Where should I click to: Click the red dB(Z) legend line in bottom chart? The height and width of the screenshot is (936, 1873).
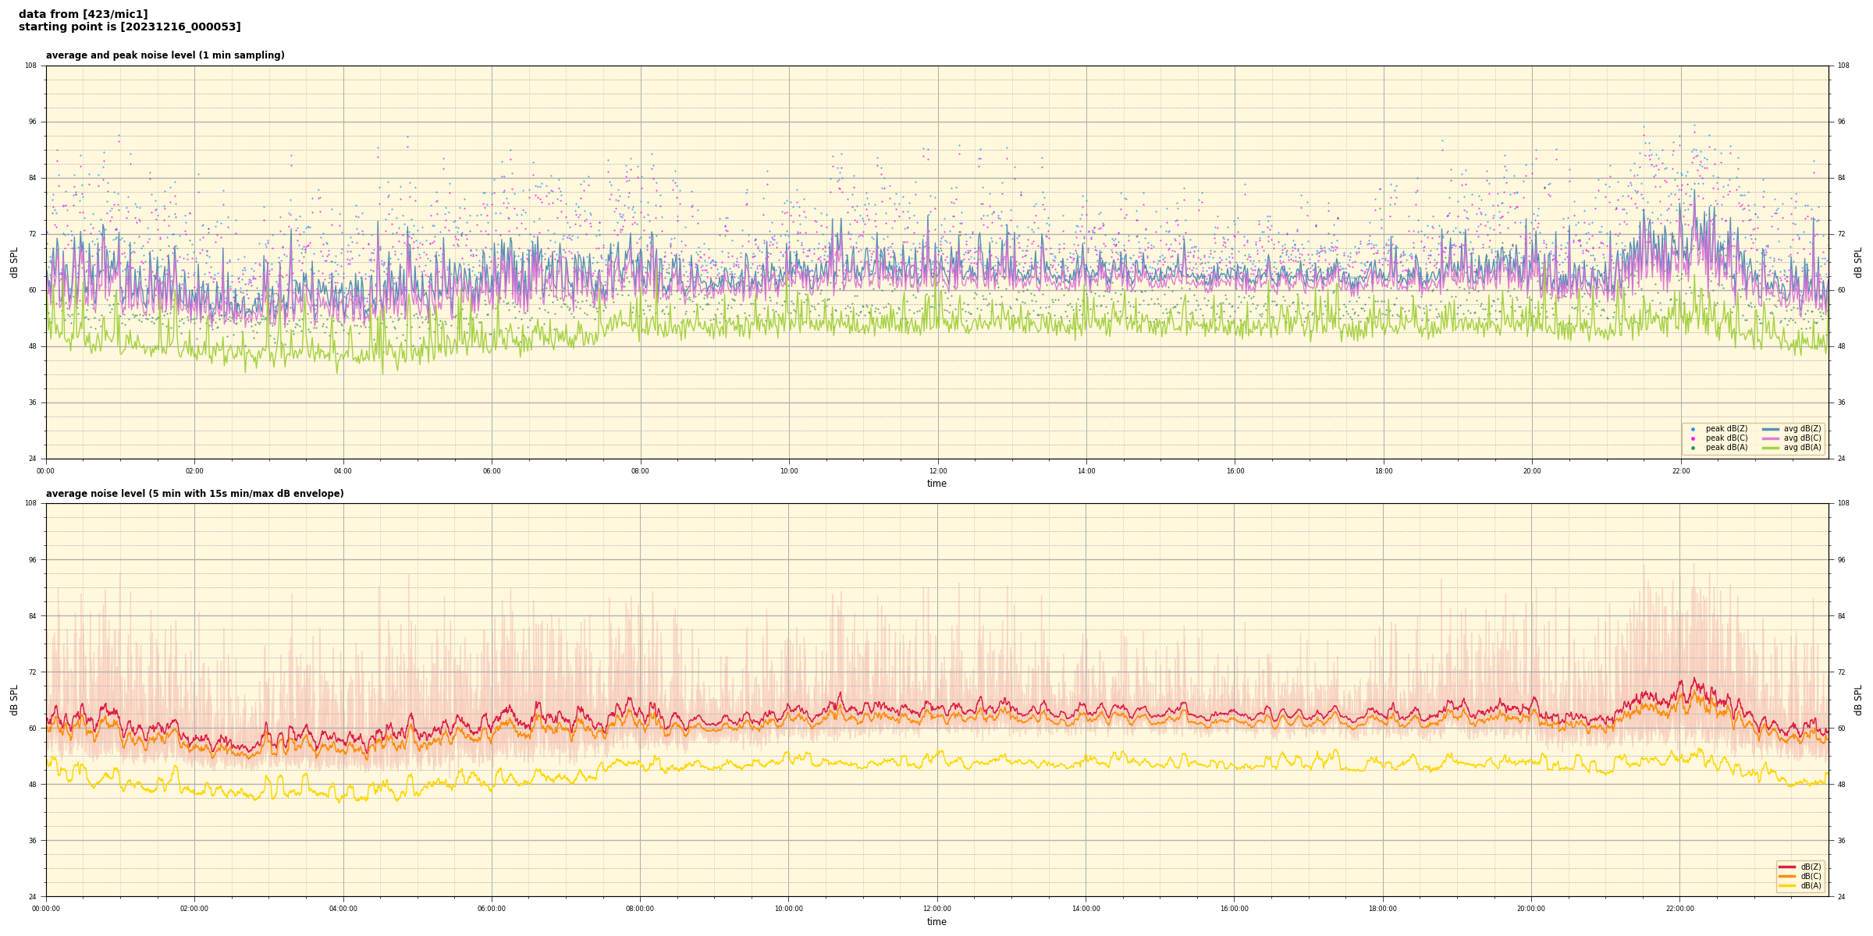(x=1786, y=867)
